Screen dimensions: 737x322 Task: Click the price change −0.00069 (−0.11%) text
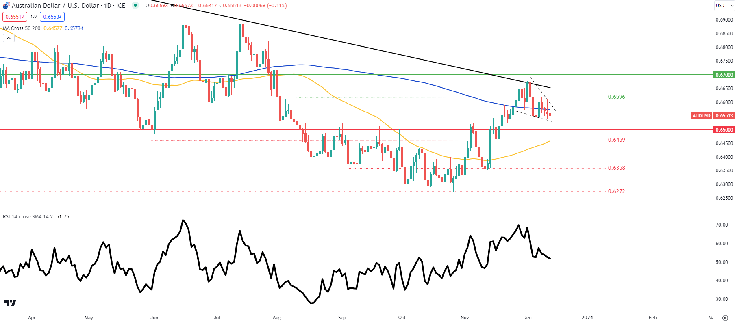(265, 6)
